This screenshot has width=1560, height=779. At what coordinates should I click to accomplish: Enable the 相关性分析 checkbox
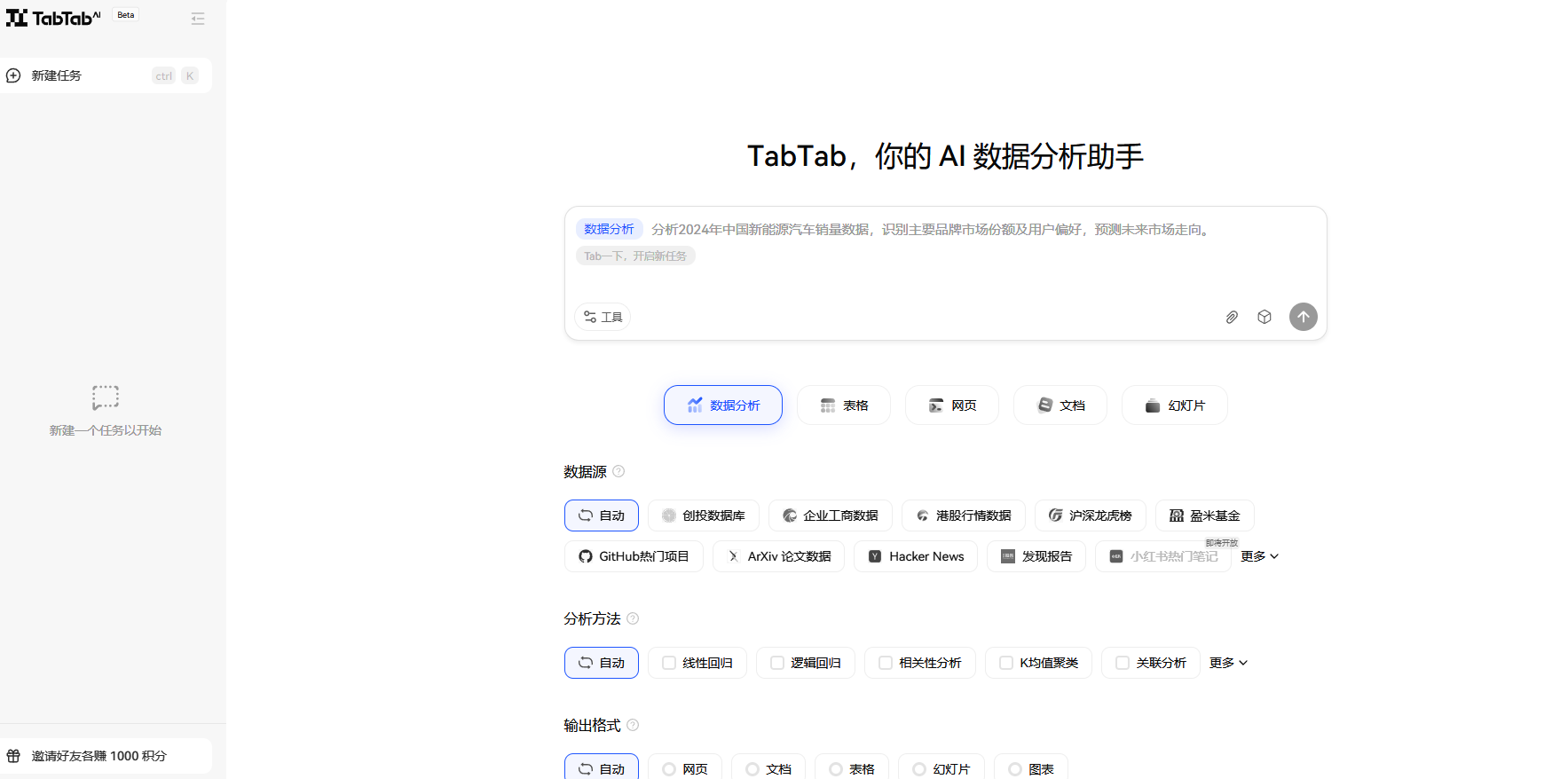tap(886, 663)
